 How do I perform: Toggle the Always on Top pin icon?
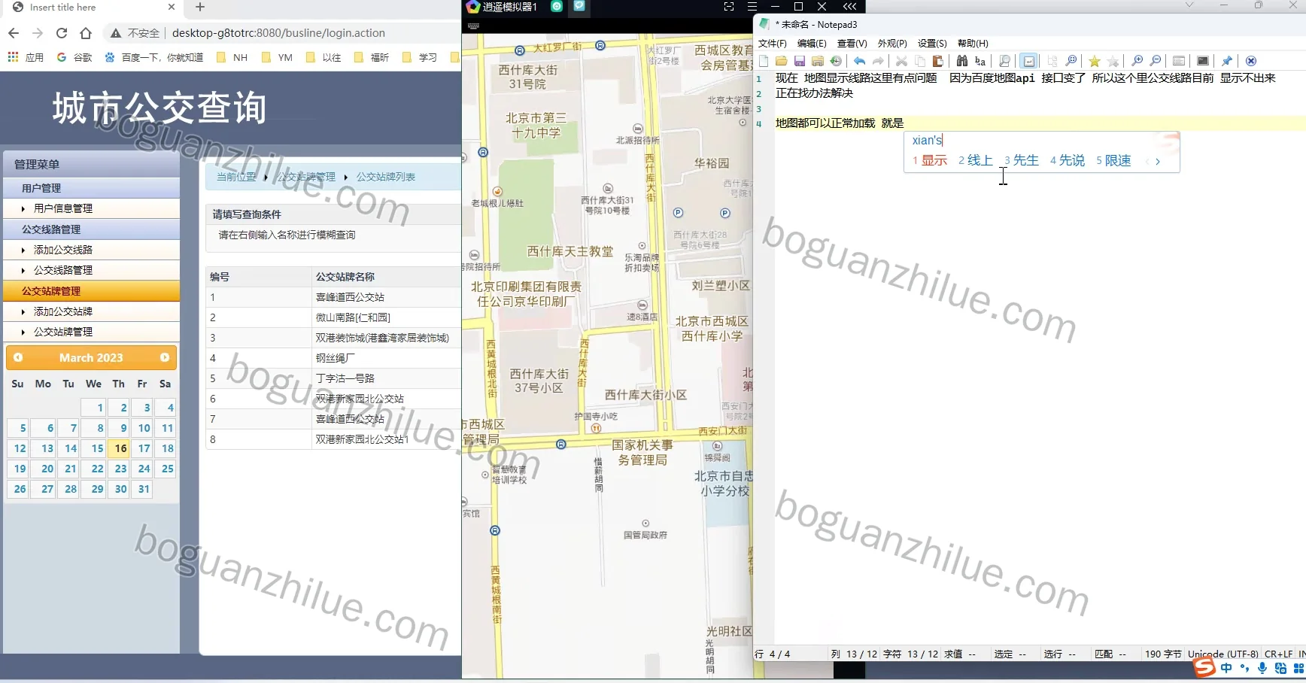pos(1227,61)
